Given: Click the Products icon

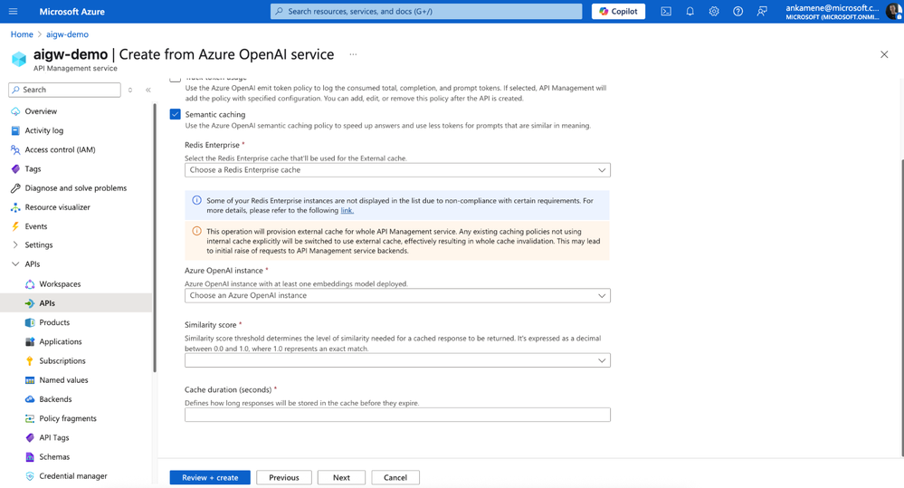Looking at the screenshot, I should tap(30, 322).
